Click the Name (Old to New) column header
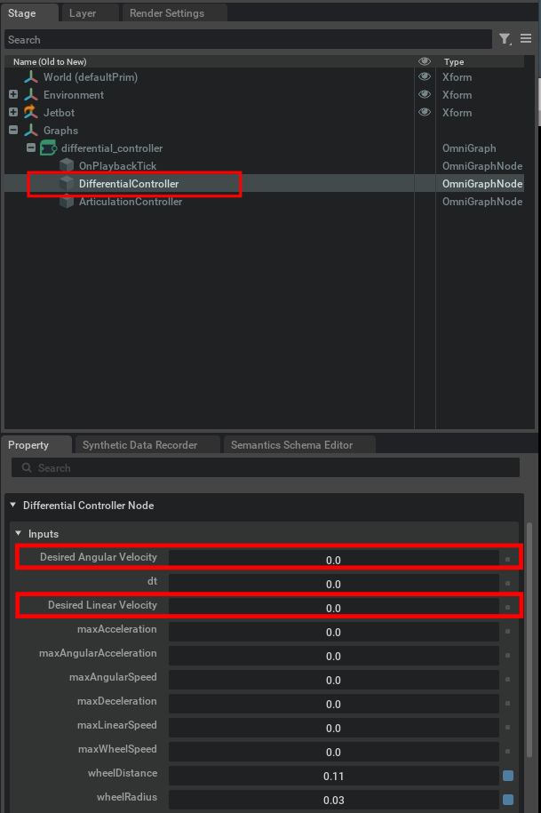Image resolution: width=541 pixels, height=813 pixels. pyautogui.click(x=52, y=62)
